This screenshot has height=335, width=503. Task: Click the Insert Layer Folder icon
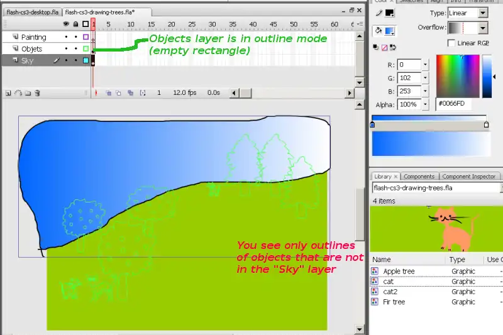click(28, 92)
